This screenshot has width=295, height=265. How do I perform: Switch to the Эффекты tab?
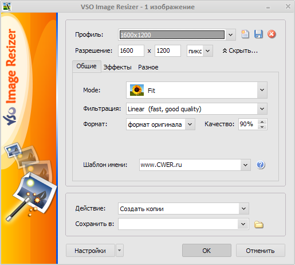117,67
